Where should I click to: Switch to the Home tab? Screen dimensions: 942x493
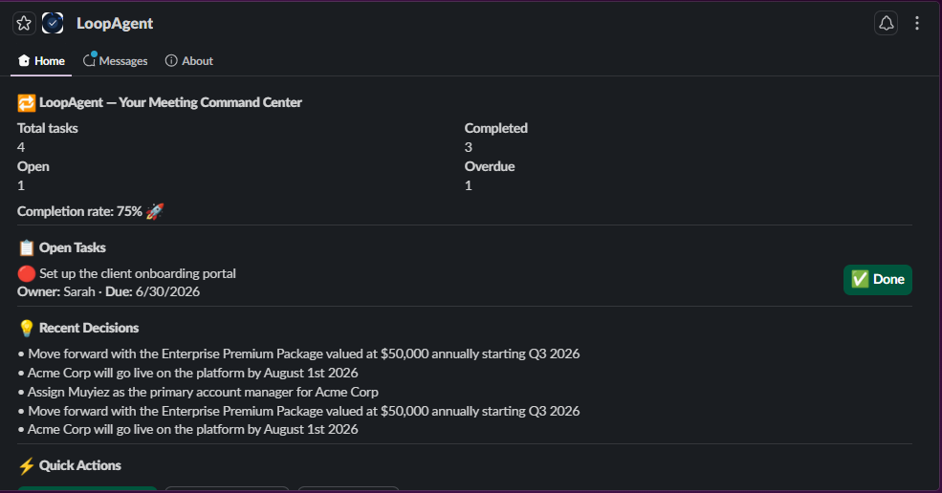[x=41, y=60]
